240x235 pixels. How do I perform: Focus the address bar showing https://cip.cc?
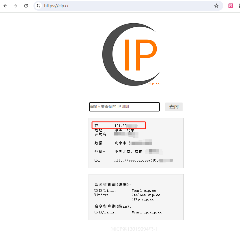tap(128, 6)
